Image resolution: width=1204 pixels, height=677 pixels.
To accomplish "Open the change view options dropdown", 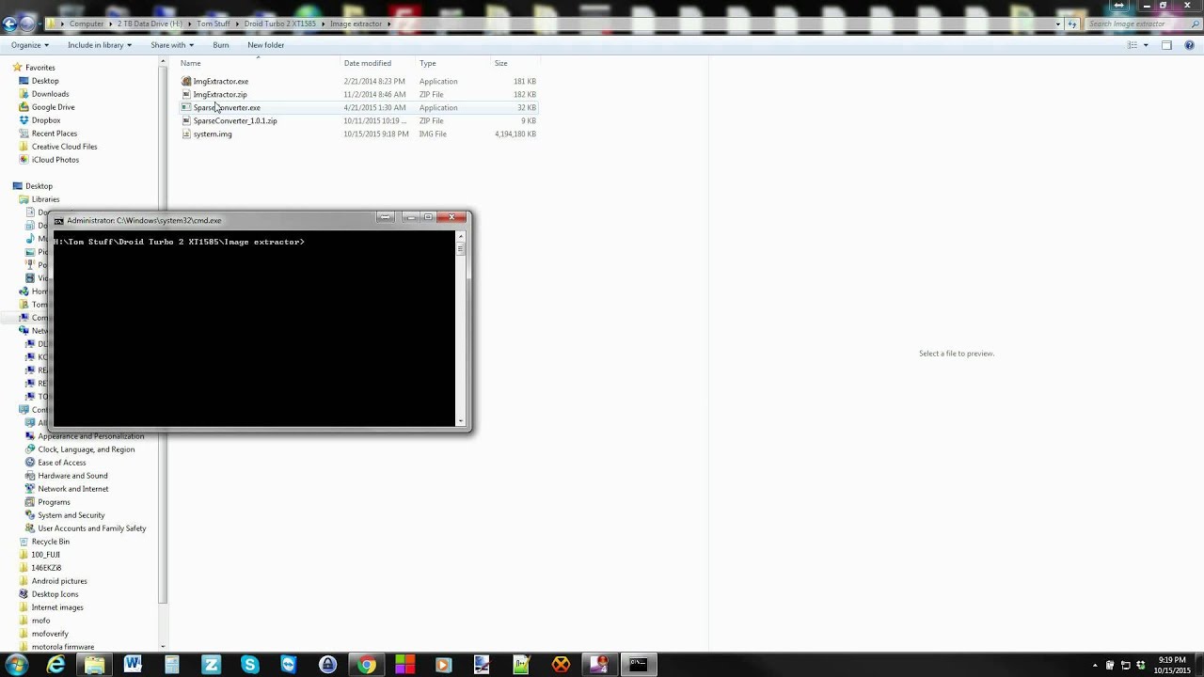I will (1146, 45).
